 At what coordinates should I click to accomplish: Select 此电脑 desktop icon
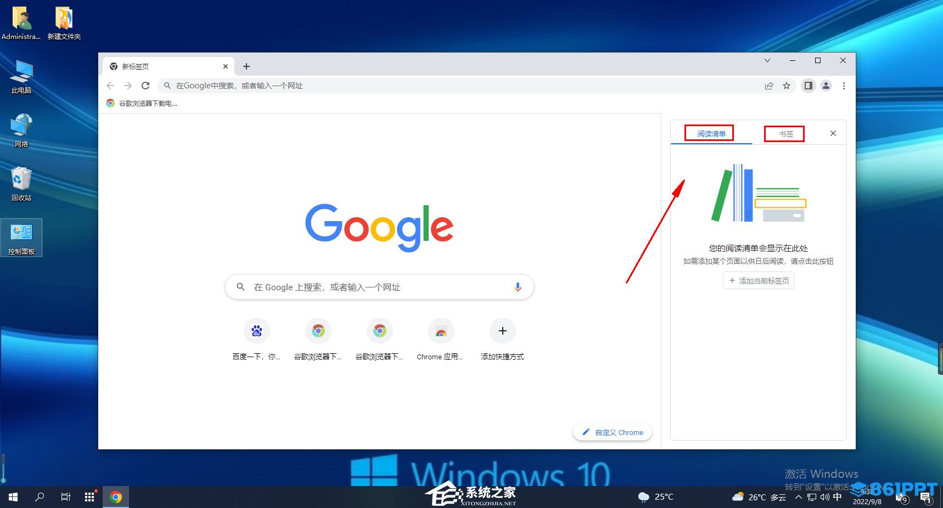[x=21, y=77]
